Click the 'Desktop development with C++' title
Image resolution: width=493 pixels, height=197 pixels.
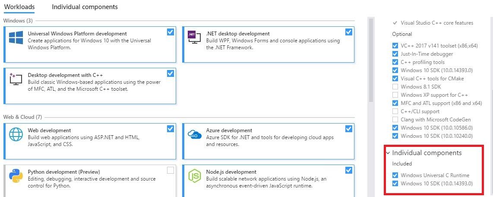coord(65,75)
